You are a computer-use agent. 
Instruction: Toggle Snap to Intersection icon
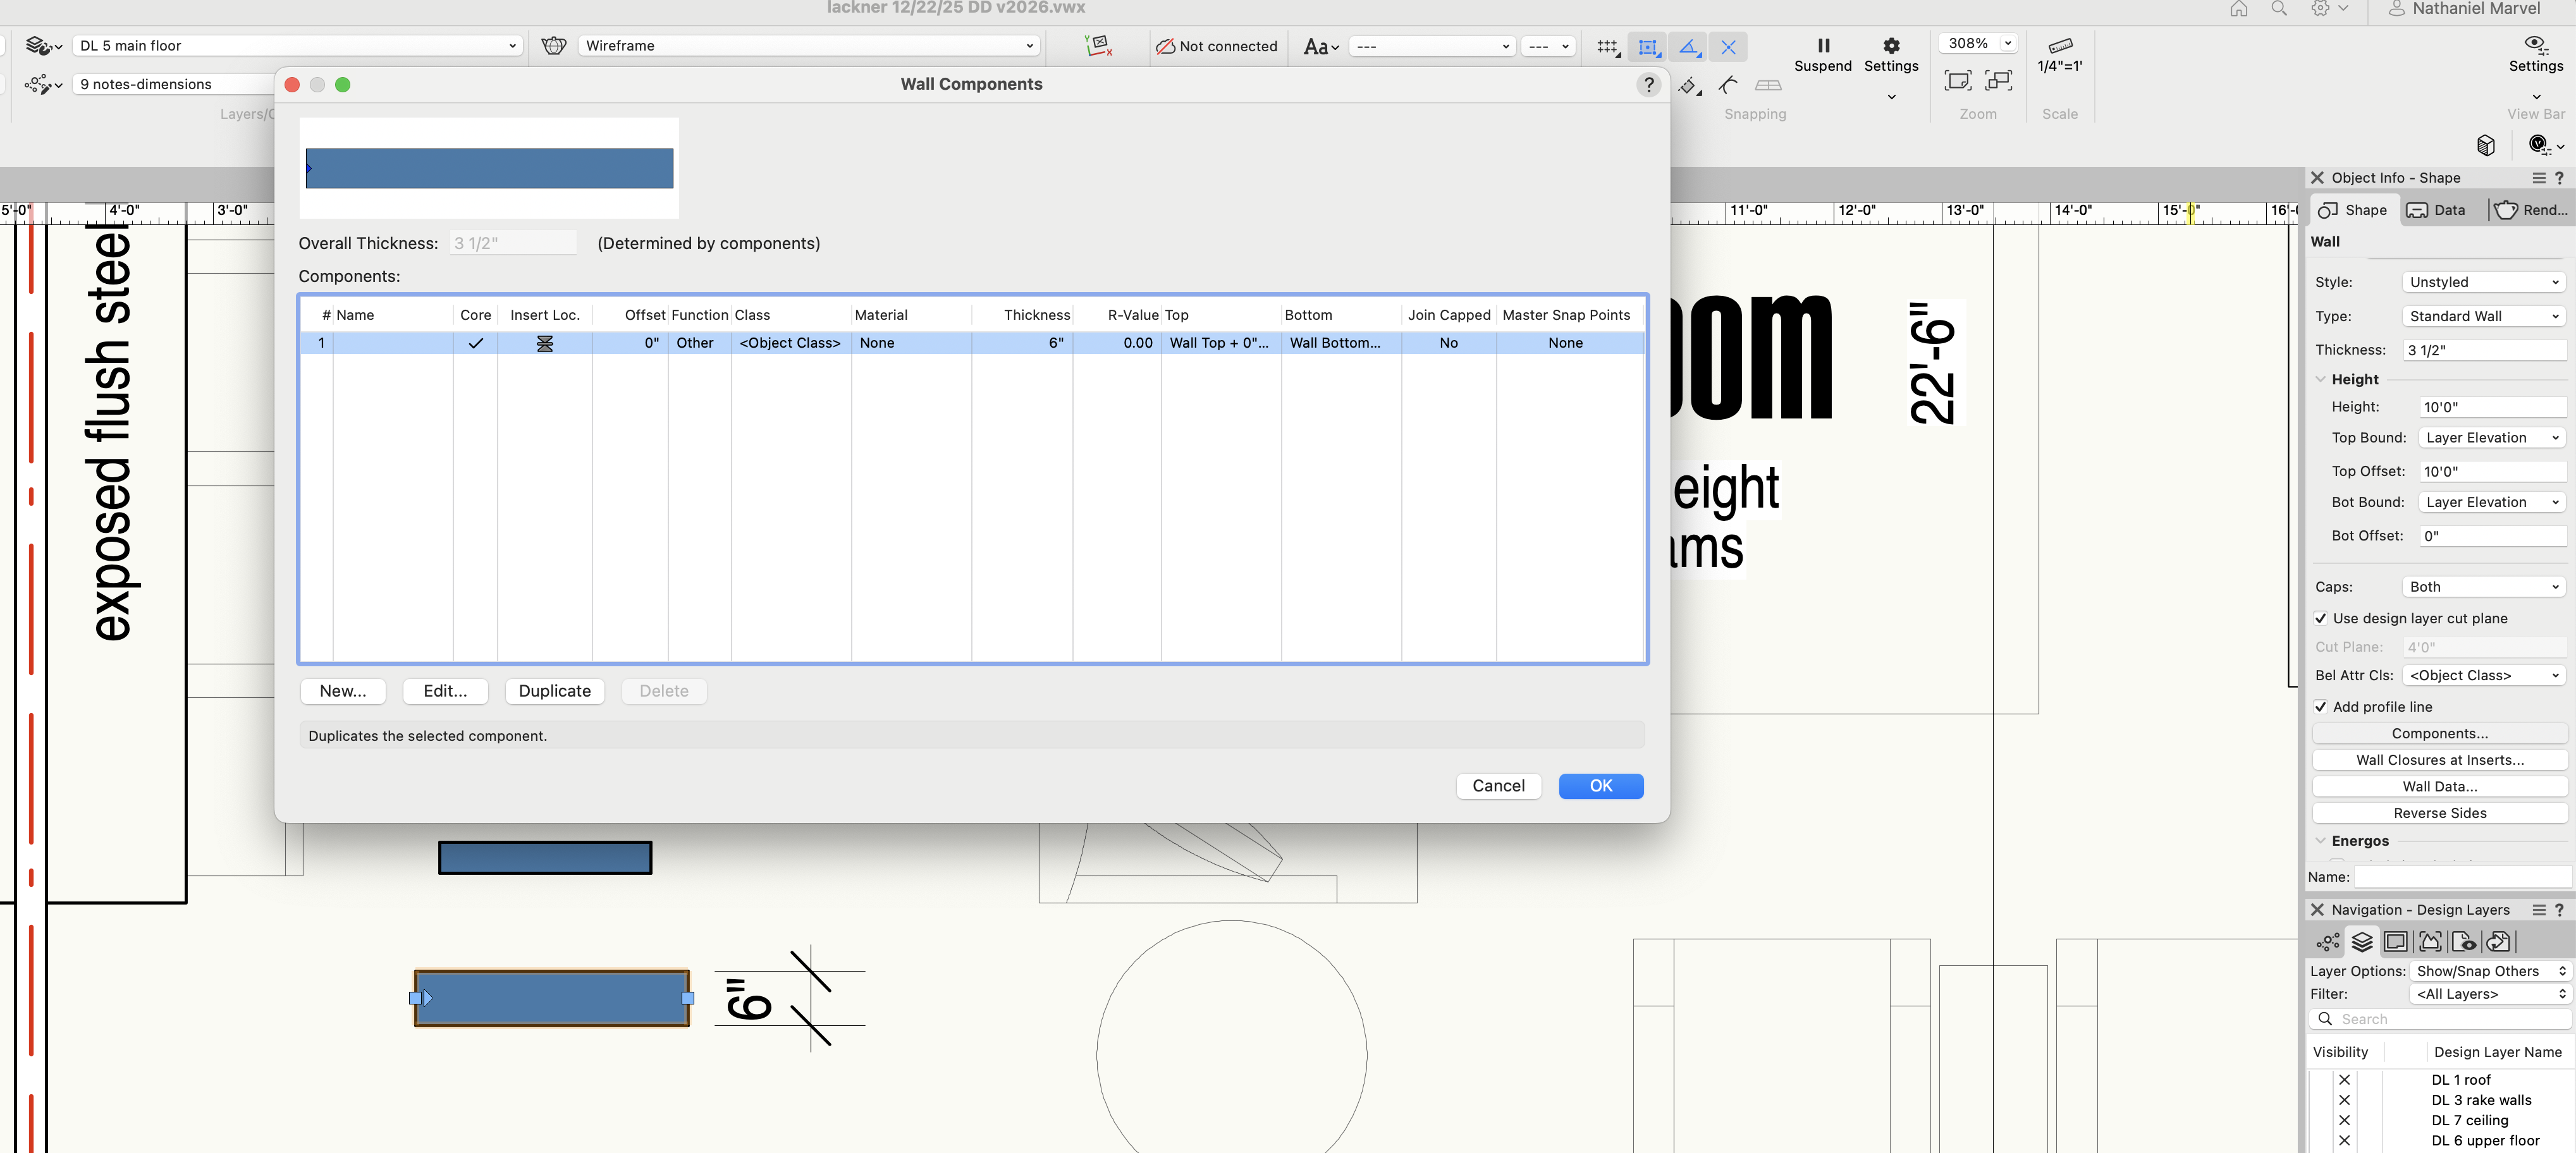click(1728, 47)
